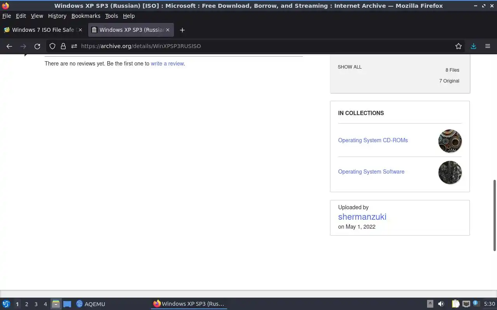Select the Windows XP SP3 (Russian) tab

131,30
